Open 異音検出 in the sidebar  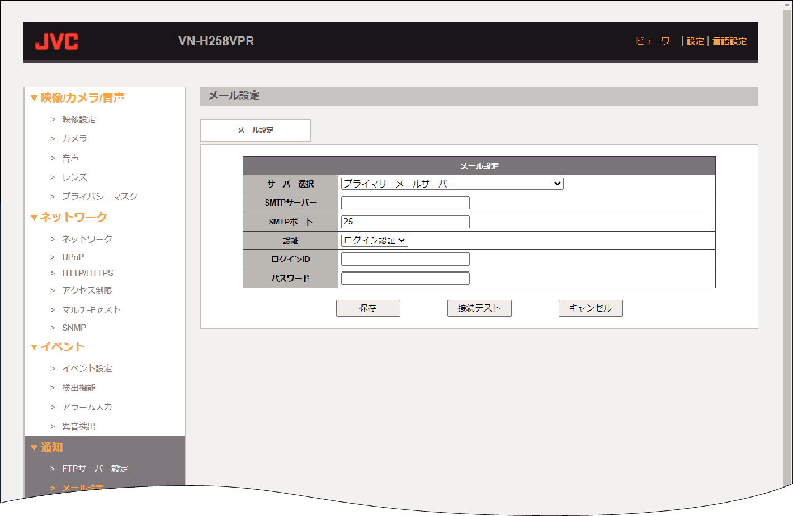(78, 426)
